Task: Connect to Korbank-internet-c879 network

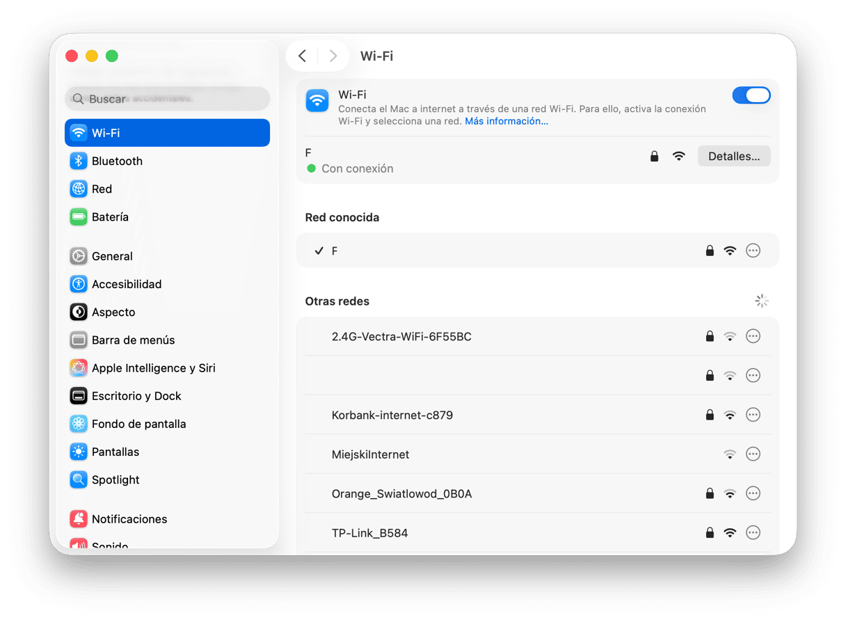Action: point(392,415)
